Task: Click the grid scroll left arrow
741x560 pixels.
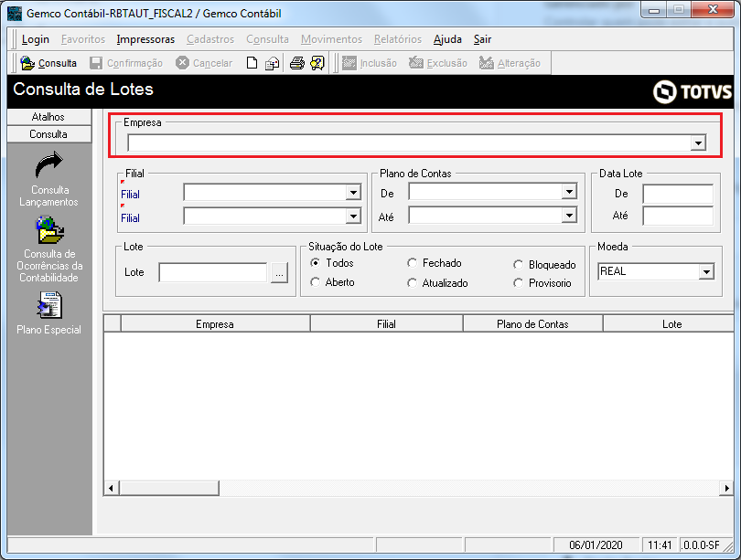Action: pos(111,488)
